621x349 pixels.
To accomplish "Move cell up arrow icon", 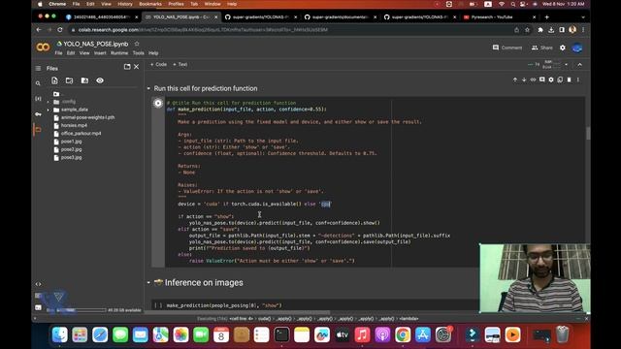I will pos(515,79).
